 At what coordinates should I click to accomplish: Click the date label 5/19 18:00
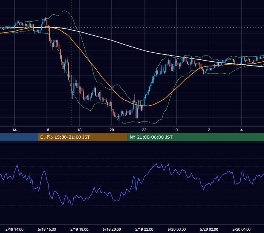click(79, 229)
